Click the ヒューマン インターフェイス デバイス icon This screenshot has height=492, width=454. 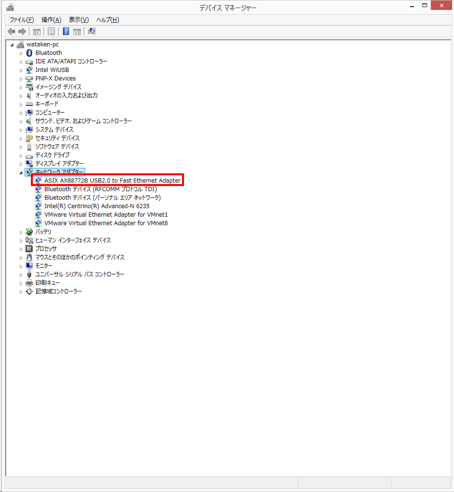click(29, 240)
